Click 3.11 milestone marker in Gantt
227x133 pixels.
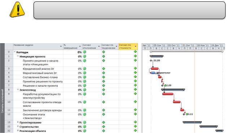(184, 114)
